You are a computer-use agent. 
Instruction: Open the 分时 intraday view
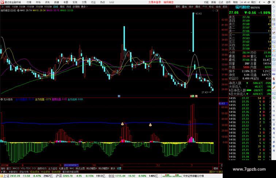[x=8, y=7]
